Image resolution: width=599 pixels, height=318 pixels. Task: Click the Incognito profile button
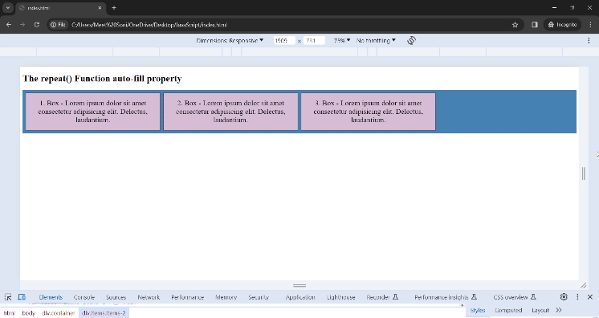pyautogui.click(x=562, y=24)
